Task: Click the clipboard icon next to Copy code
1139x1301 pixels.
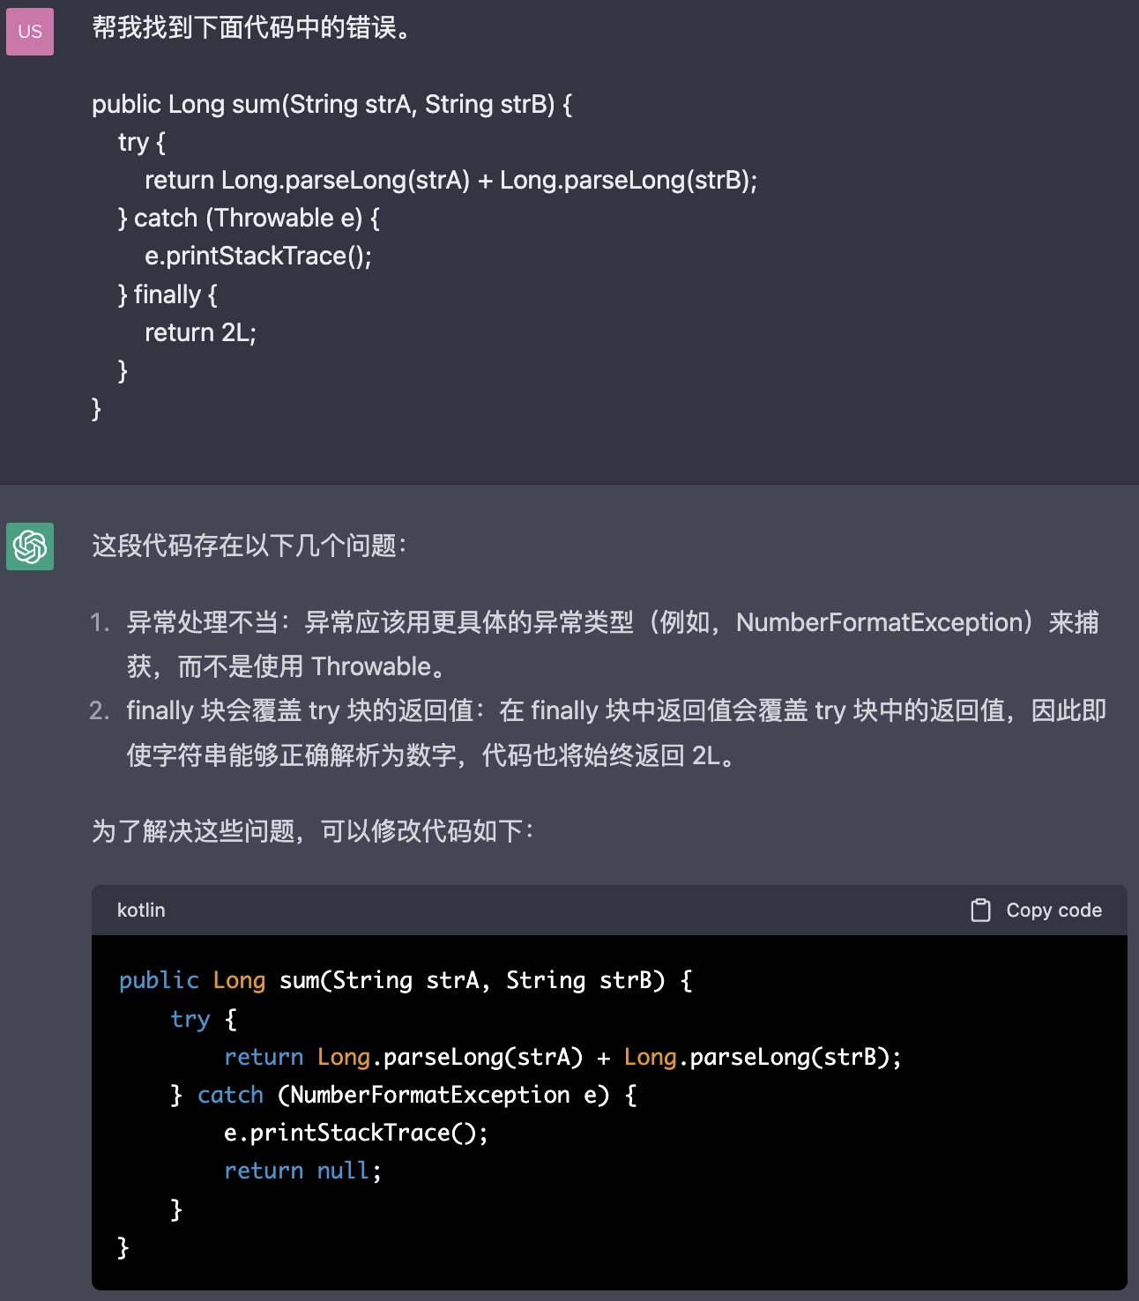Action: pyautogui.click(x=980, y=910)
